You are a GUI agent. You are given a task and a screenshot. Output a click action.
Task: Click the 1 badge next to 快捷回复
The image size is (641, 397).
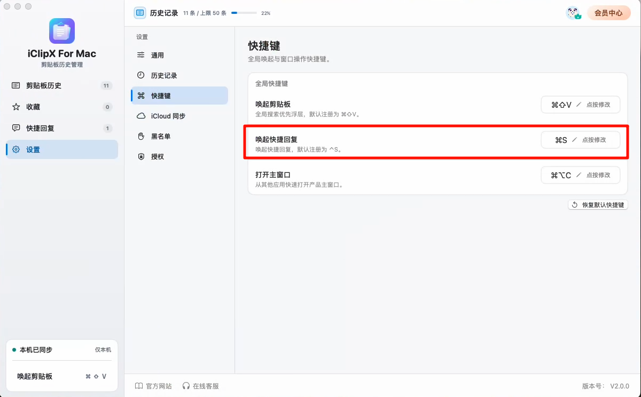coord(107,128)
